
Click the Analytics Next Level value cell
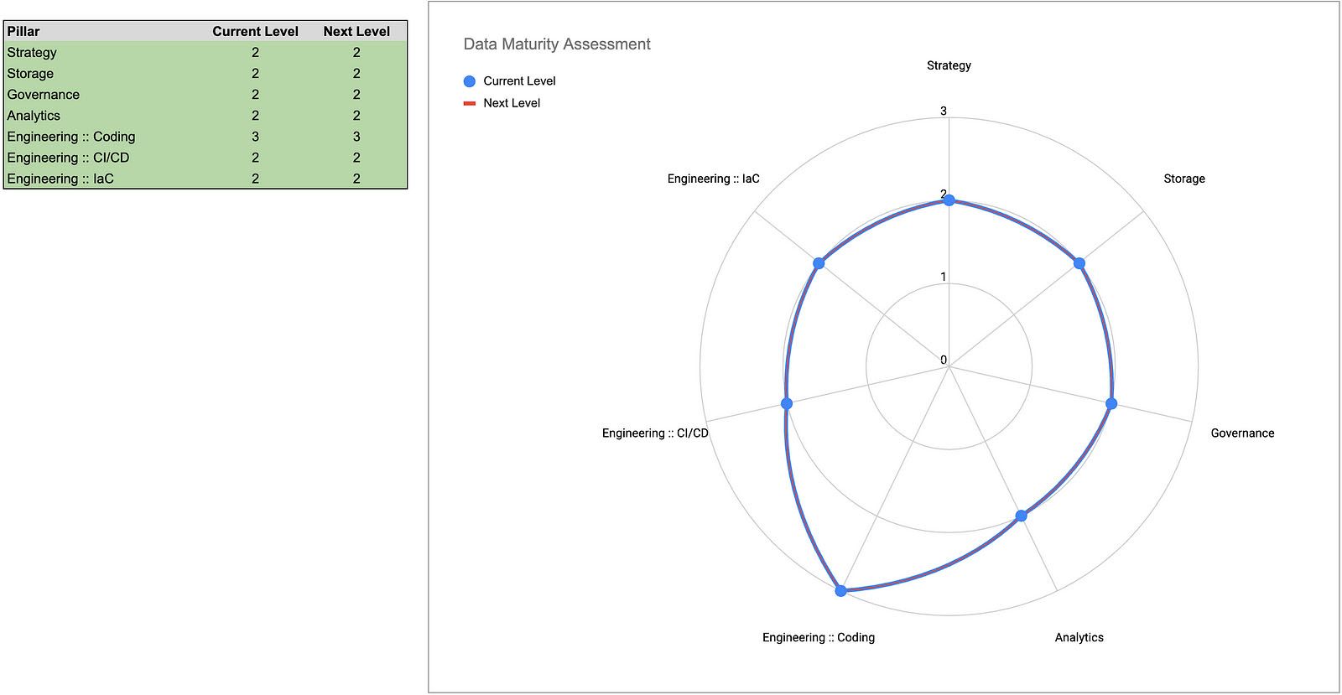point(356,116)
